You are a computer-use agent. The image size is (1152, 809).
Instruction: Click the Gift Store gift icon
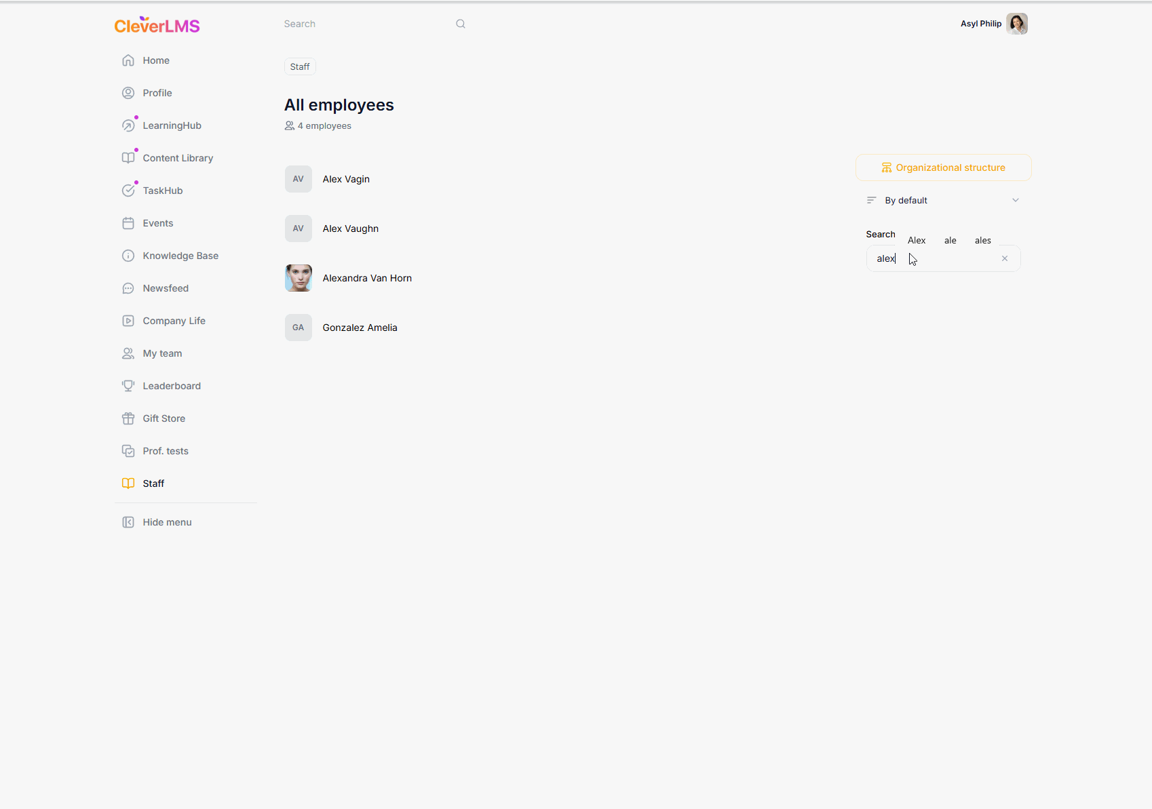128,418
